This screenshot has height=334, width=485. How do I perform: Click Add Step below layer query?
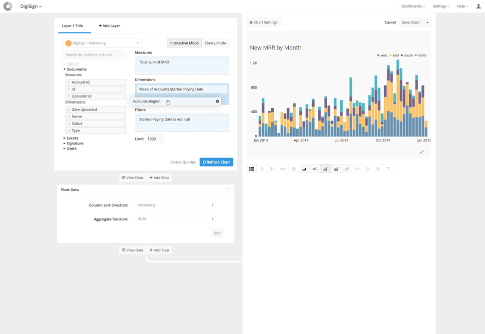(159, 177)
